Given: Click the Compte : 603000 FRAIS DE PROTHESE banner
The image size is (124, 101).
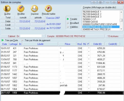Looking at the screenshot, I should 75,36.
